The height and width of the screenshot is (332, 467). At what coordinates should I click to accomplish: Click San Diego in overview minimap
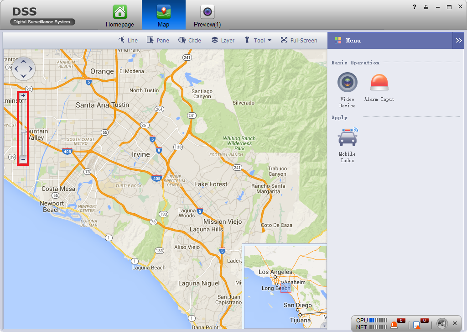tap(297, 305)
